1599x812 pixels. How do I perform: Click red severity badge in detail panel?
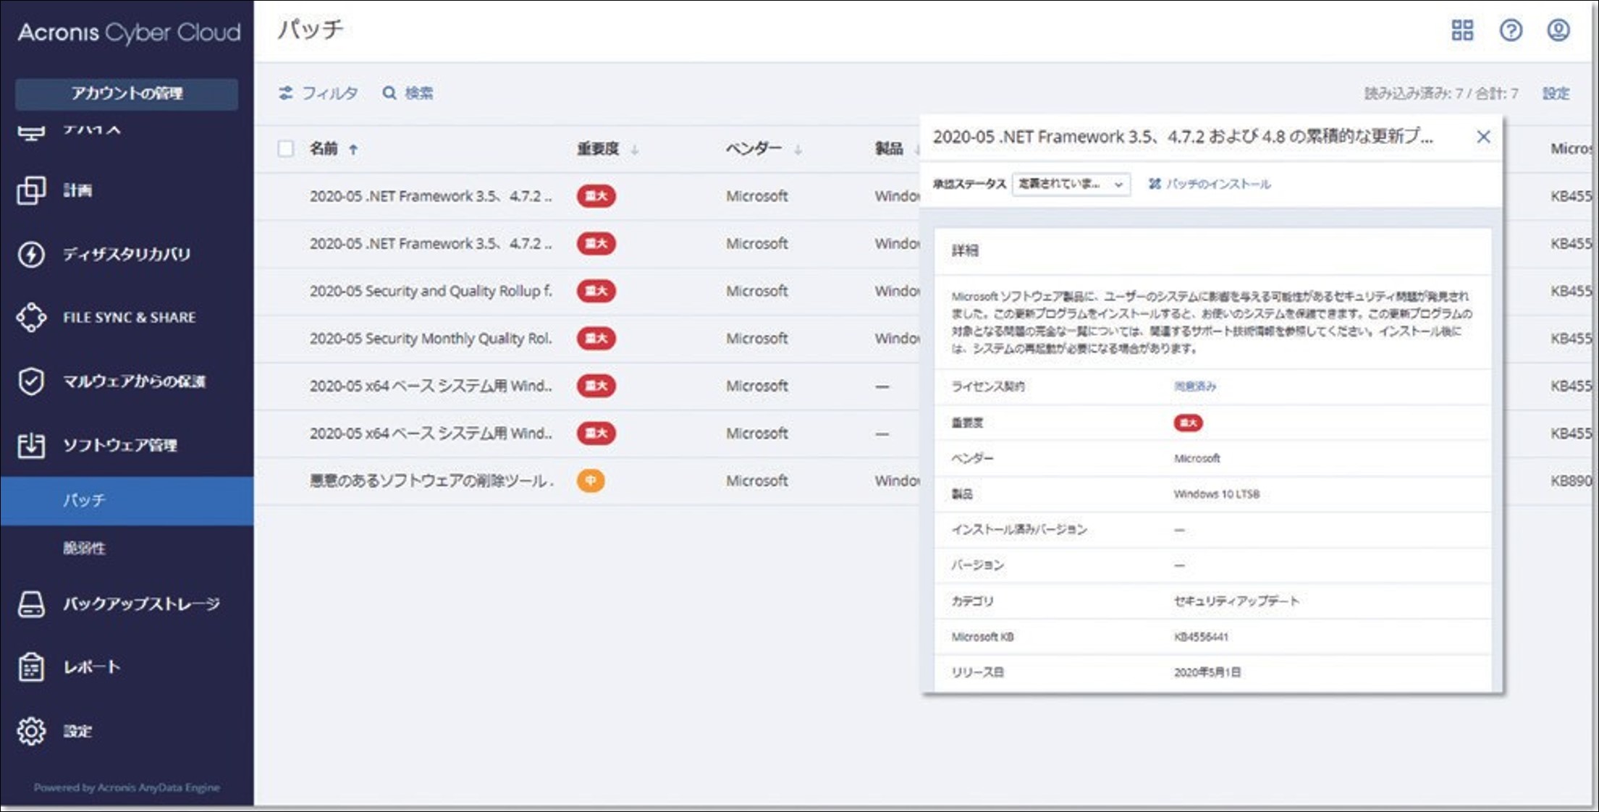coord(1188,423)
